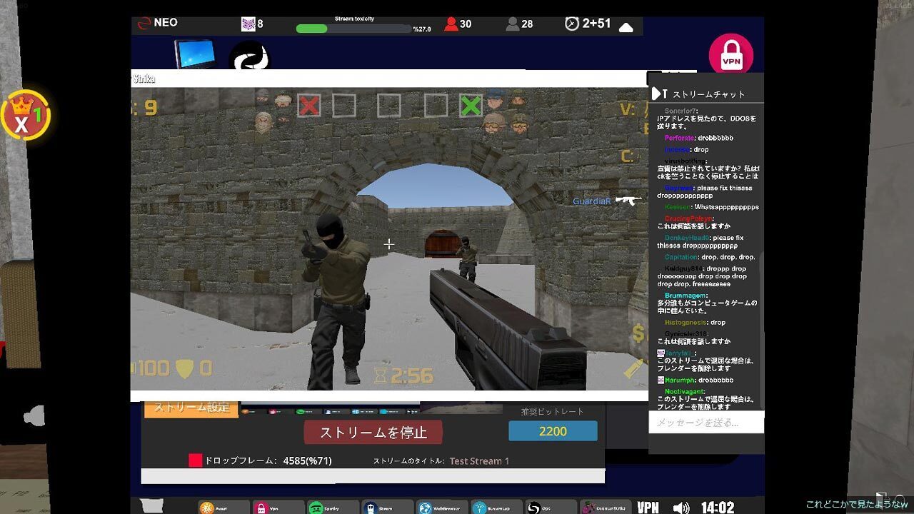Click the Histogenesis chat message
The height and width of the screenshot is (514, 914).
point(695,323)
